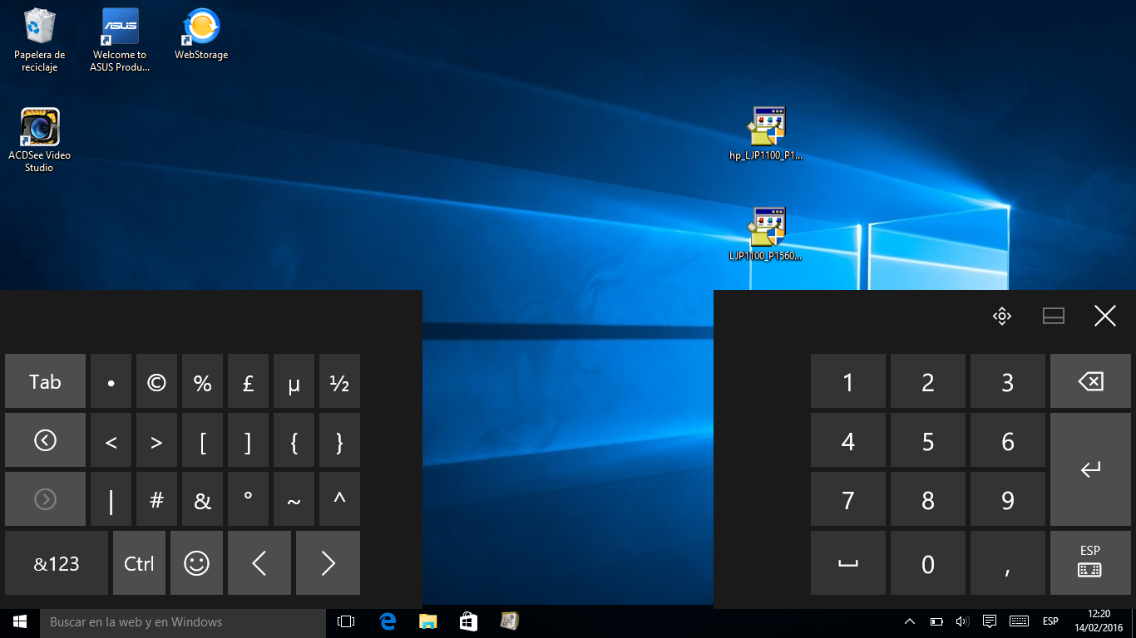Image resolution: width=1136 pixels, height=638 pixels.
Task: Open ESP keyboard language switcher key
Action: [x=1089, y=562]
